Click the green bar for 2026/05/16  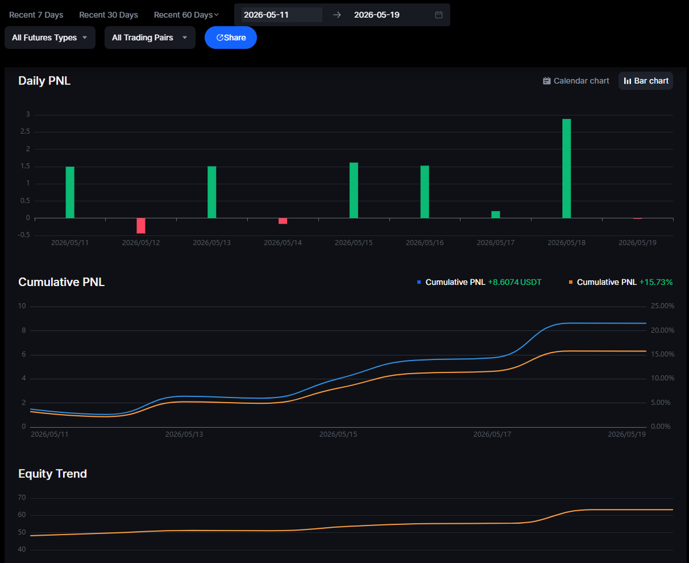point(425,192)
